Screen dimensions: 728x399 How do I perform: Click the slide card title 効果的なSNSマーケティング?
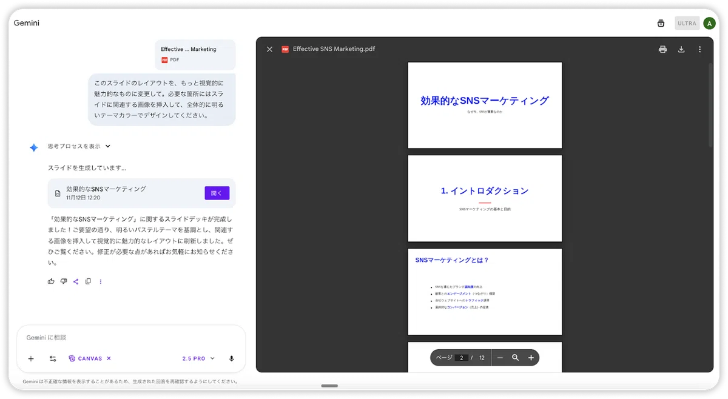click(106, 189)
